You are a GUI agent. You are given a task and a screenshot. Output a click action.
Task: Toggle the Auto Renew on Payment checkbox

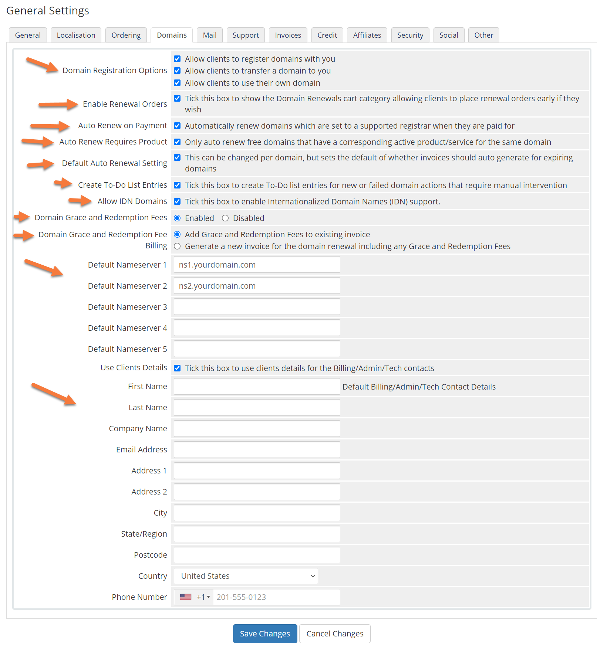(177, 126)
